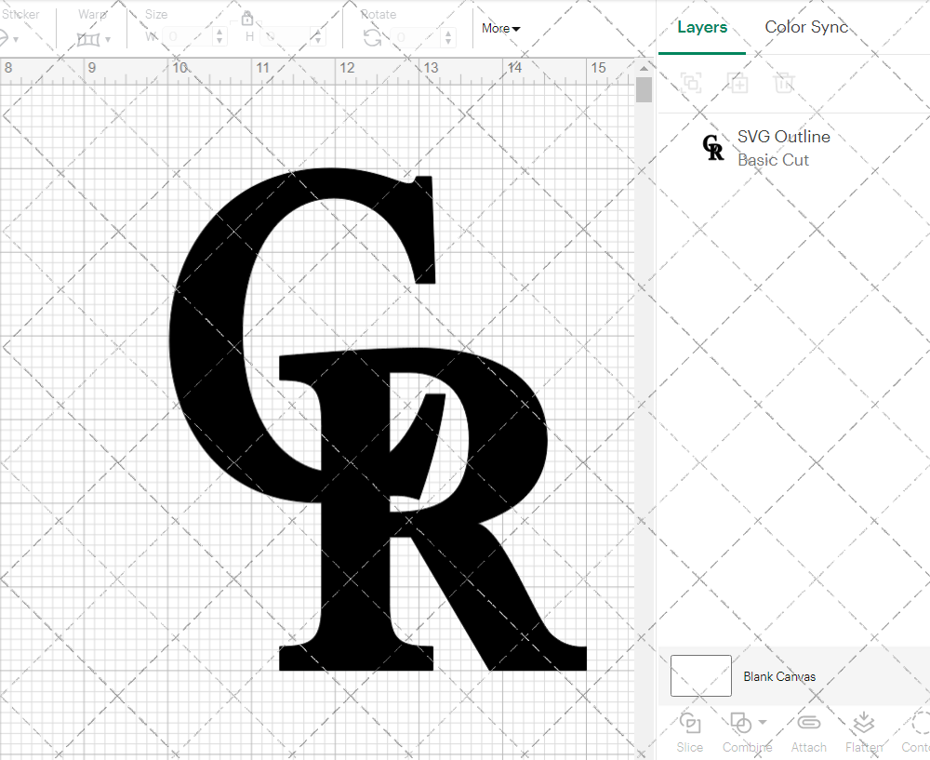Image resolution: width=930 pixels, height=760 pixels.
Task: Click the Rotate icon in toolbar
Action: pyautogui.click(x=372, y=37)
